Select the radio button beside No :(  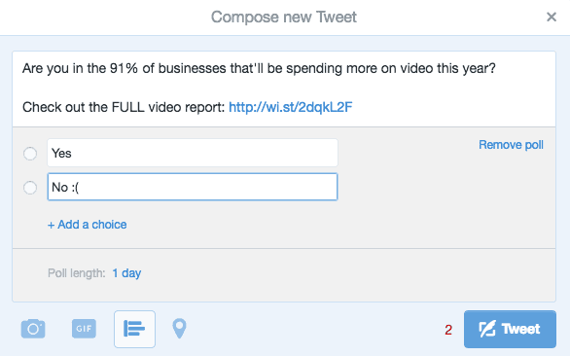click(30, 188)
